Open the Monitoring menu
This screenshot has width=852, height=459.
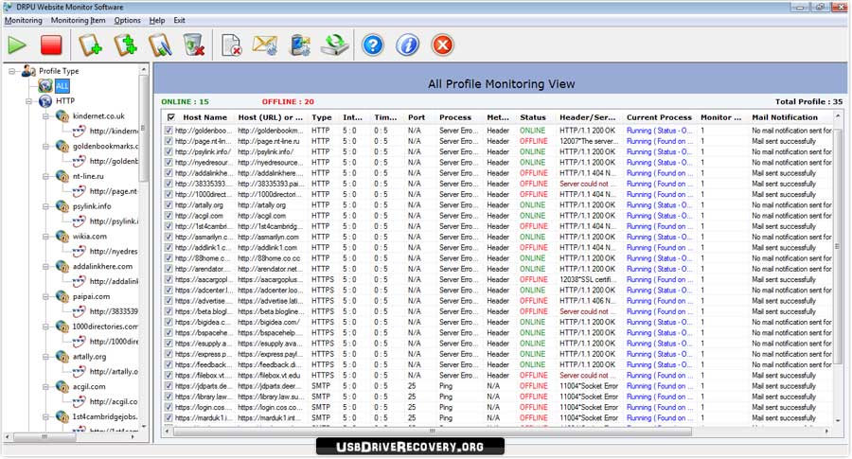point(24,20)
